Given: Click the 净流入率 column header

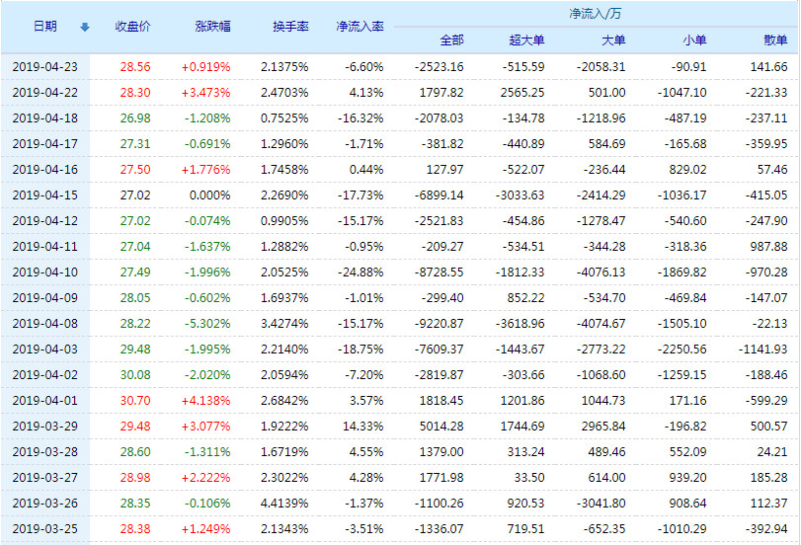Looking at the screenshot, I should (360, 26).
